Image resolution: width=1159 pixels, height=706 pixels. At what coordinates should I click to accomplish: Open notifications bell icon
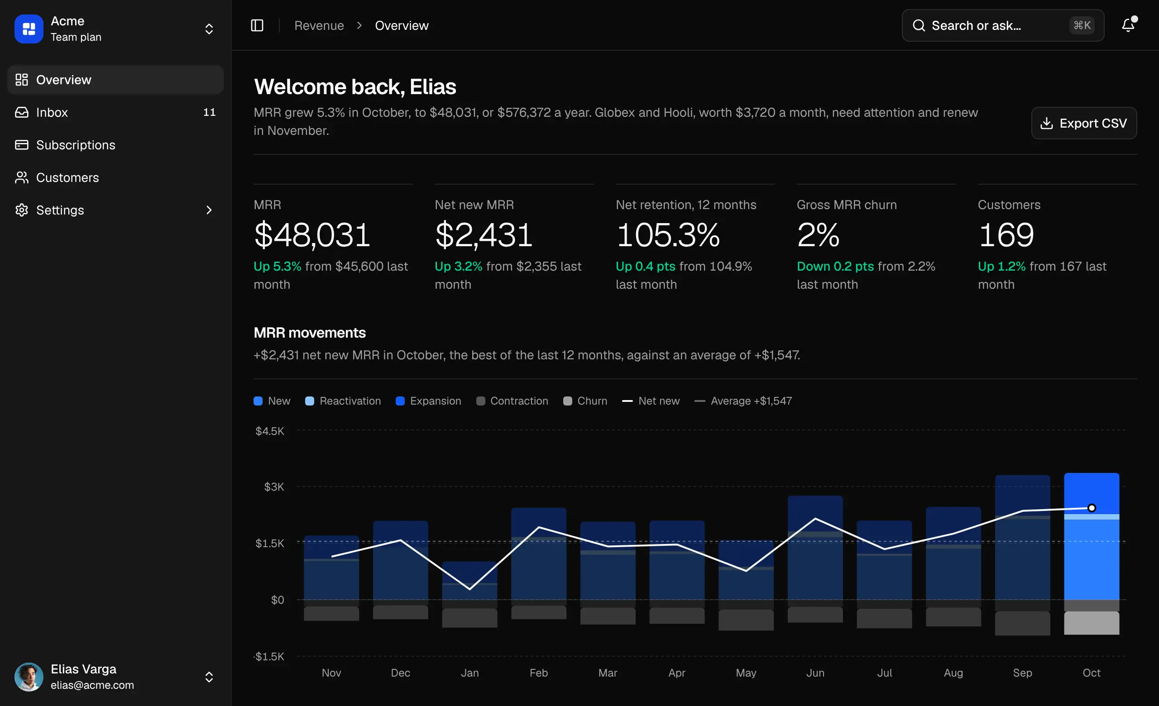point(1128,25)
